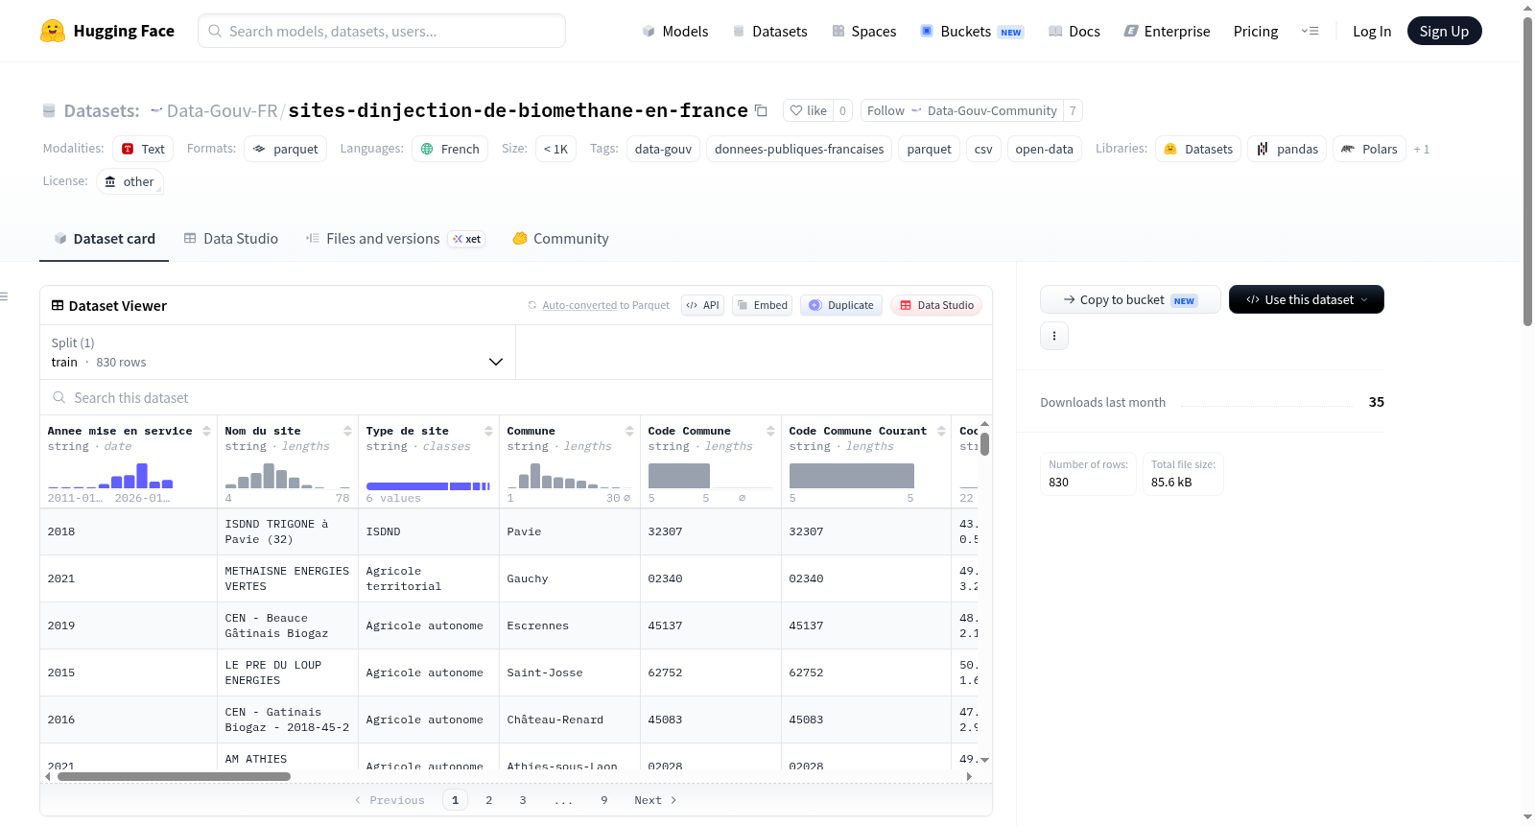Open the Buckets nav item
Screen dimensions: 1535x826
(x=971, y=31)
